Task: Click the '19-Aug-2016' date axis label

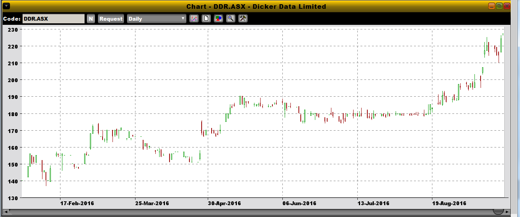Action: pos(449,203)
